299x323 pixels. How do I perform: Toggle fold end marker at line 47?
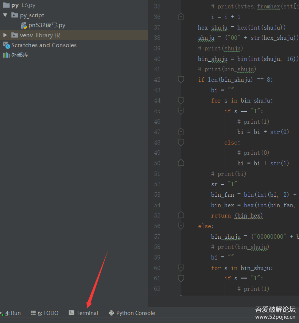pyautogui.click(x=181, y=131)
